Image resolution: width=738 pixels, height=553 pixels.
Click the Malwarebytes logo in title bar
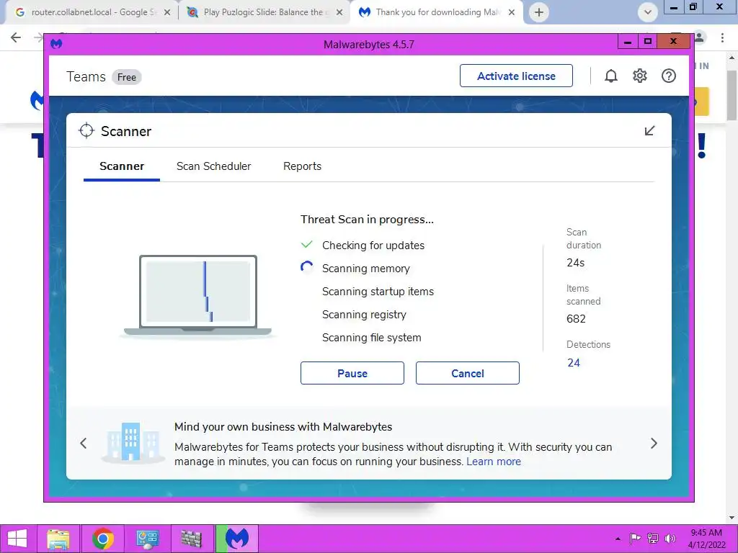[x=56, y=44]
